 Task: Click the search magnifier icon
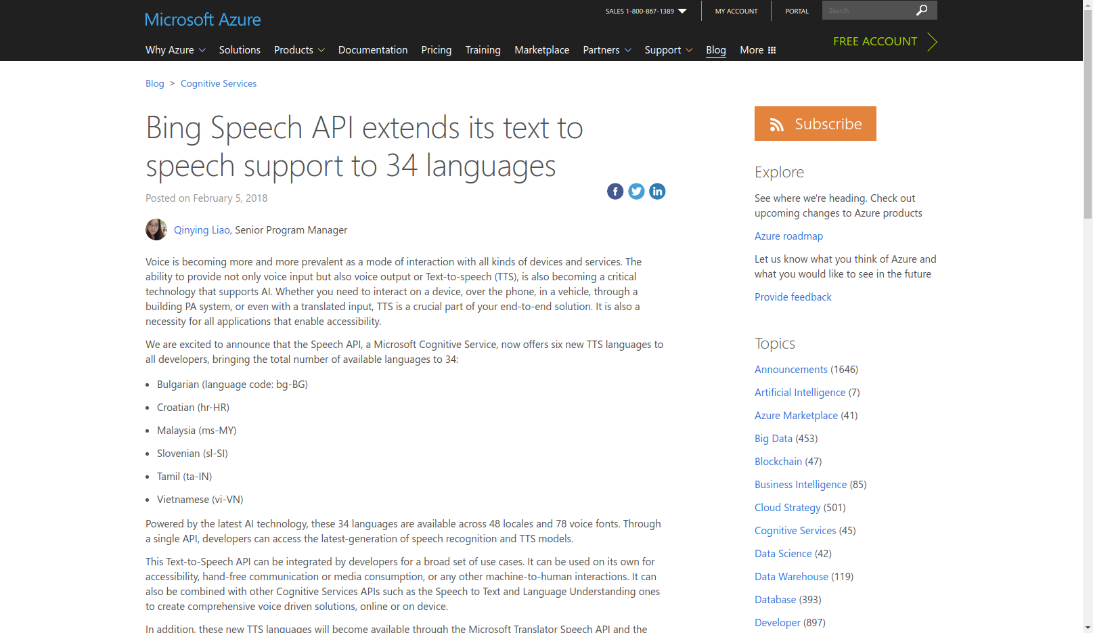(x=922, y=10)
